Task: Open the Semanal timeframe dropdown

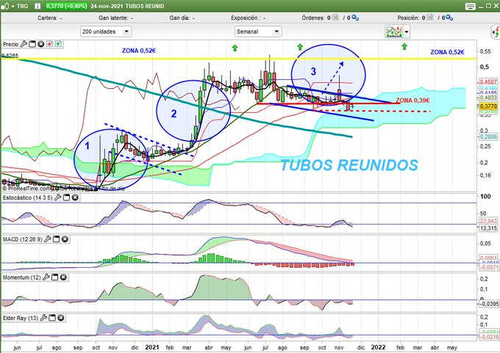Action: pos(258,32)
